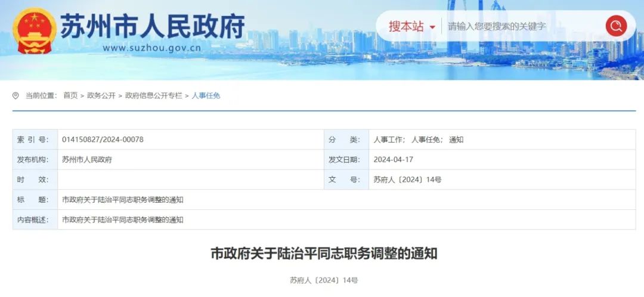Click the 苏府人〔2024〕14号 line under the heading
The image size is (644, 297).
tap(324, 280)
